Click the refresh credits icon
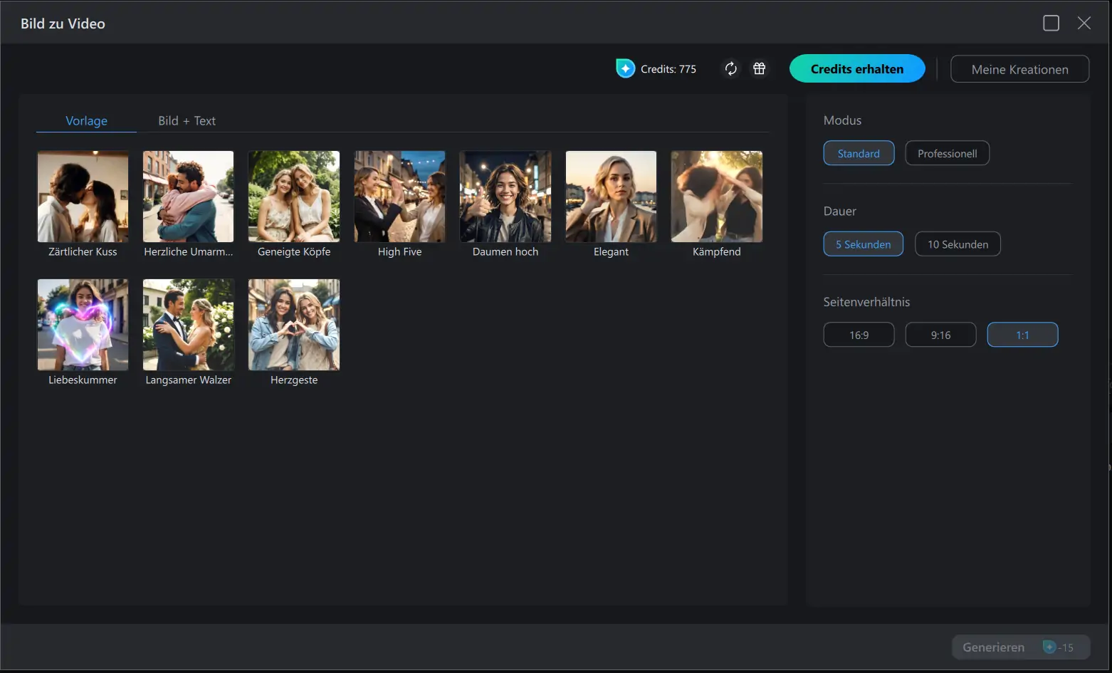The width and height of the screenshot is (1112, 673). point(730,68)
